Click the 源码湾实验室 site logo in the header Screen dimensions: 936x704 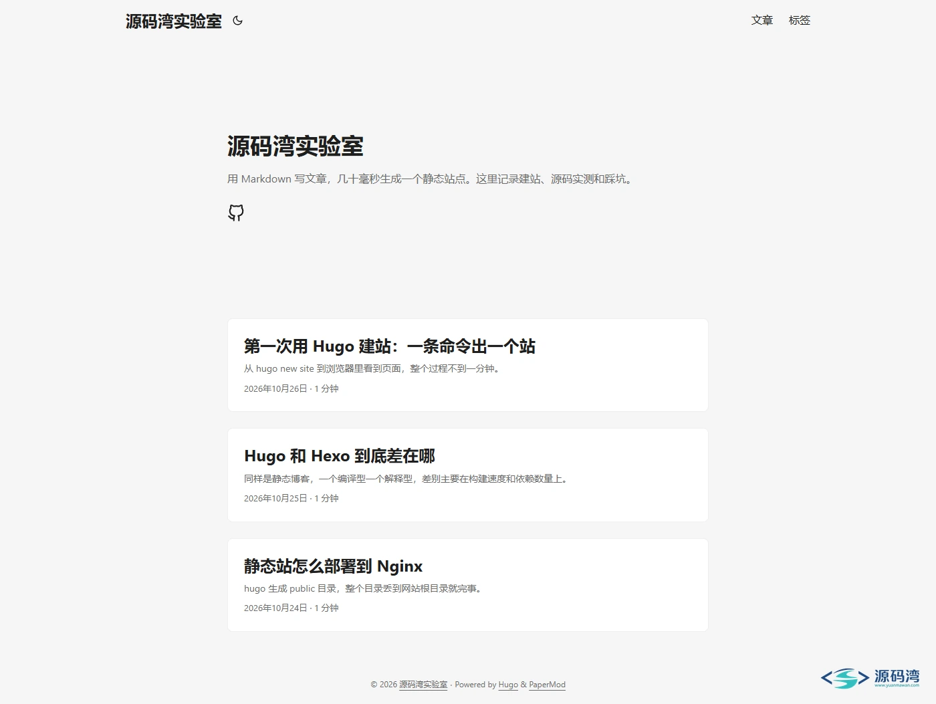click(x=174, y=21)
